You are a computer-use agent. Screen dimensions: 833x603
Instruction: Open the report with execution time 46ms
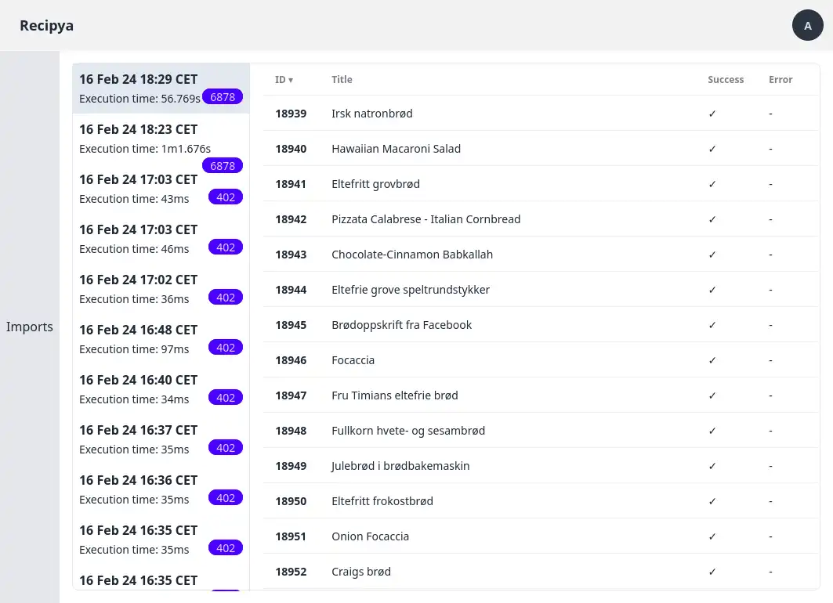[x=161, y=239]
